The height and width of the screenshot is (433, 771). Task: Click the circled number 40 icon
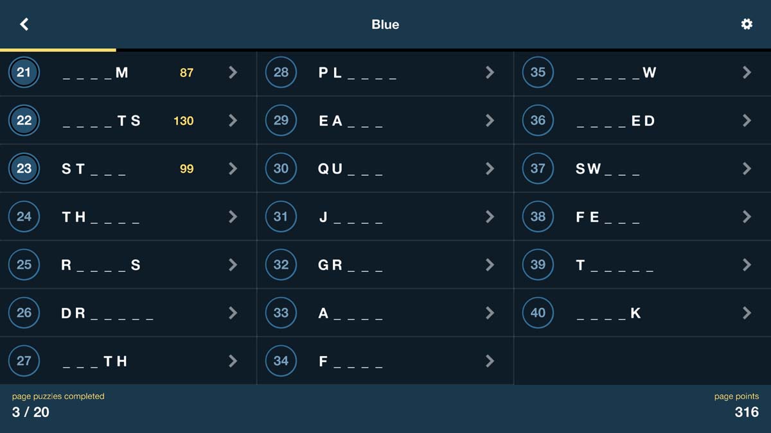tap(538, 313)
